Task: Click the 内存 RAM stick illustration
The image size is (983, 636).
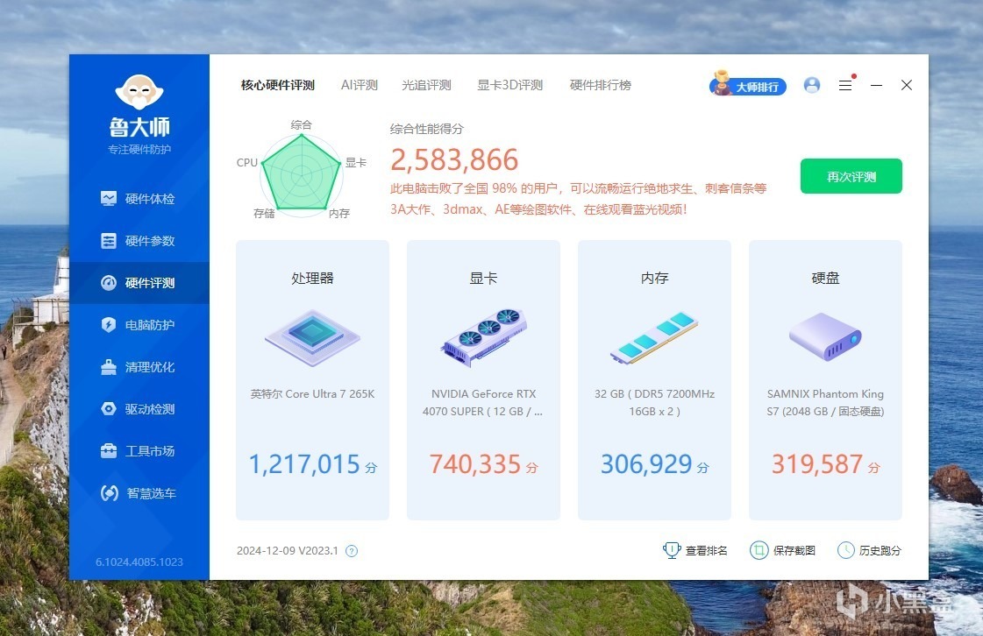Action: point(654,337)
